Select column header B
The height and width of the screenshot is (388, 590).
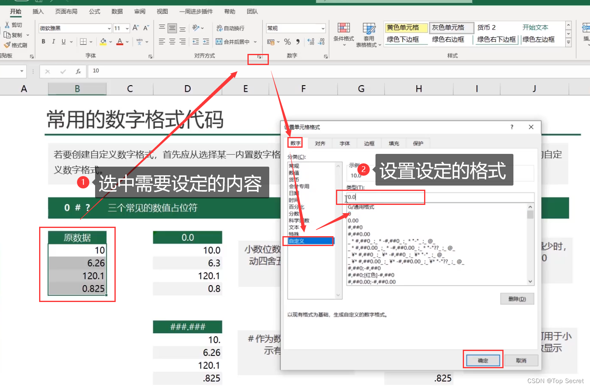pos(77,89)
